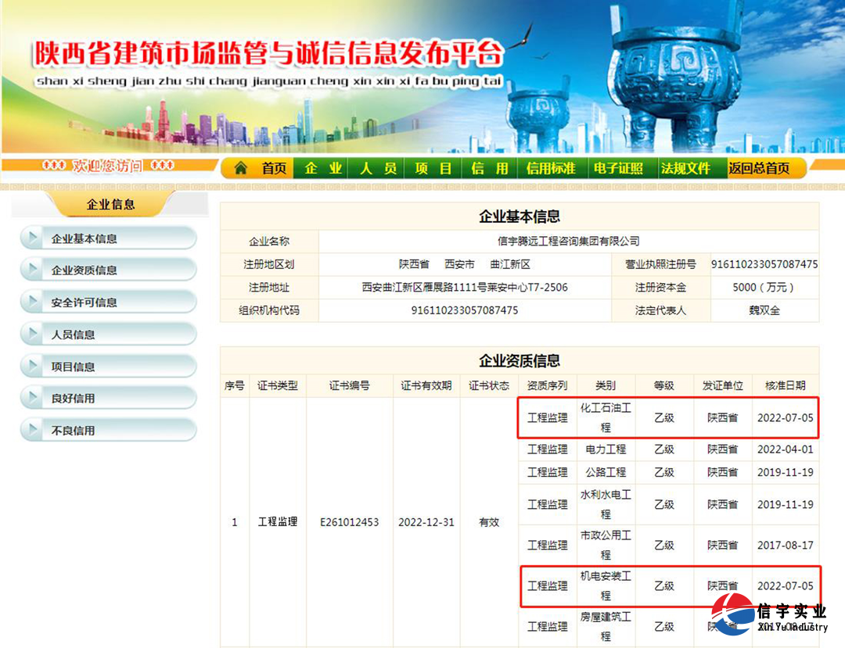
Task: Click the arrow icon beside 企业资质信息
Action: [32, 270]
